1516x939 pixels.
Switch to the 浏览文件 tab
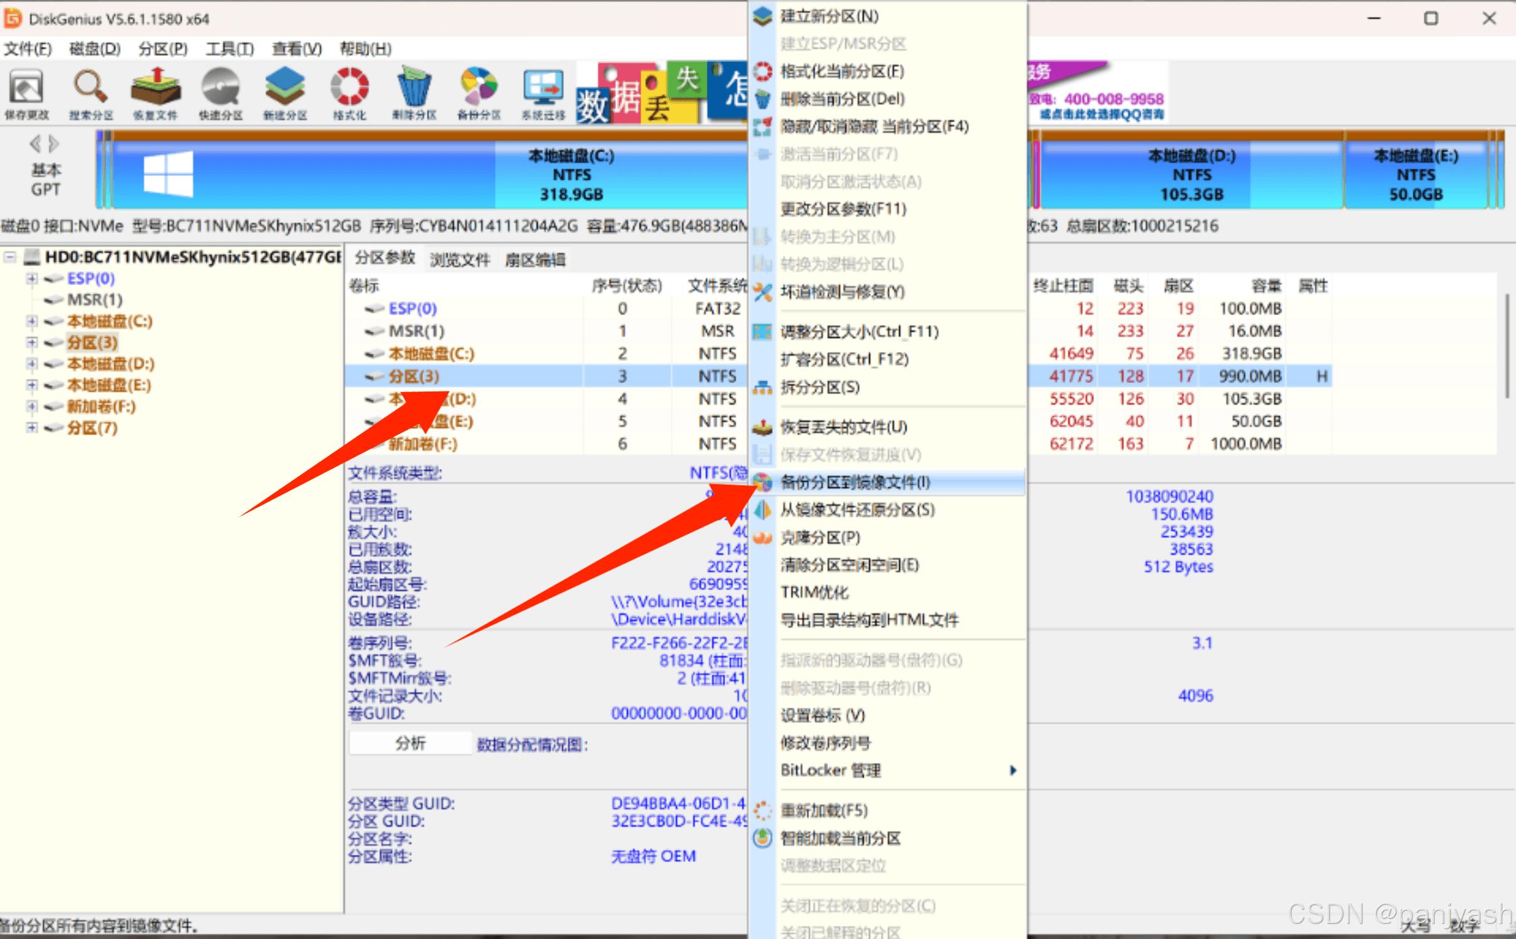[x=459, y=259]
